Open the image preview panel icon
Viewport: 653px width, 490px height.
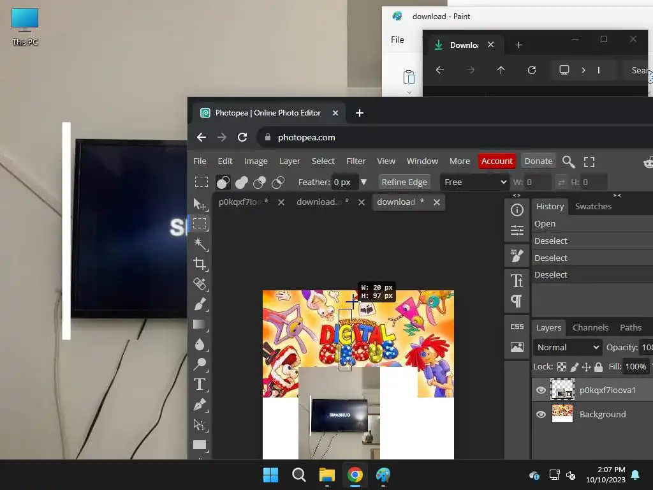pos(517,347)
